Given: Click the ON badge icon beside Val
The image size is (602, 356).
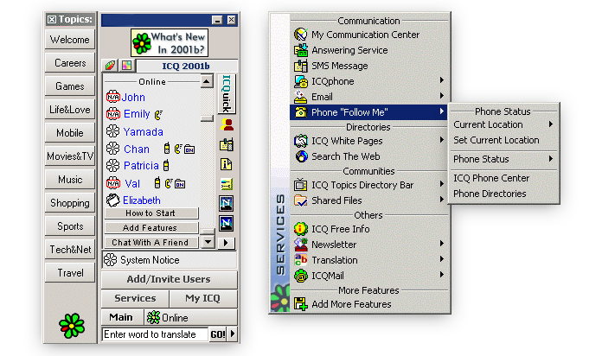Looking at the screenshot, I should 180,184.
